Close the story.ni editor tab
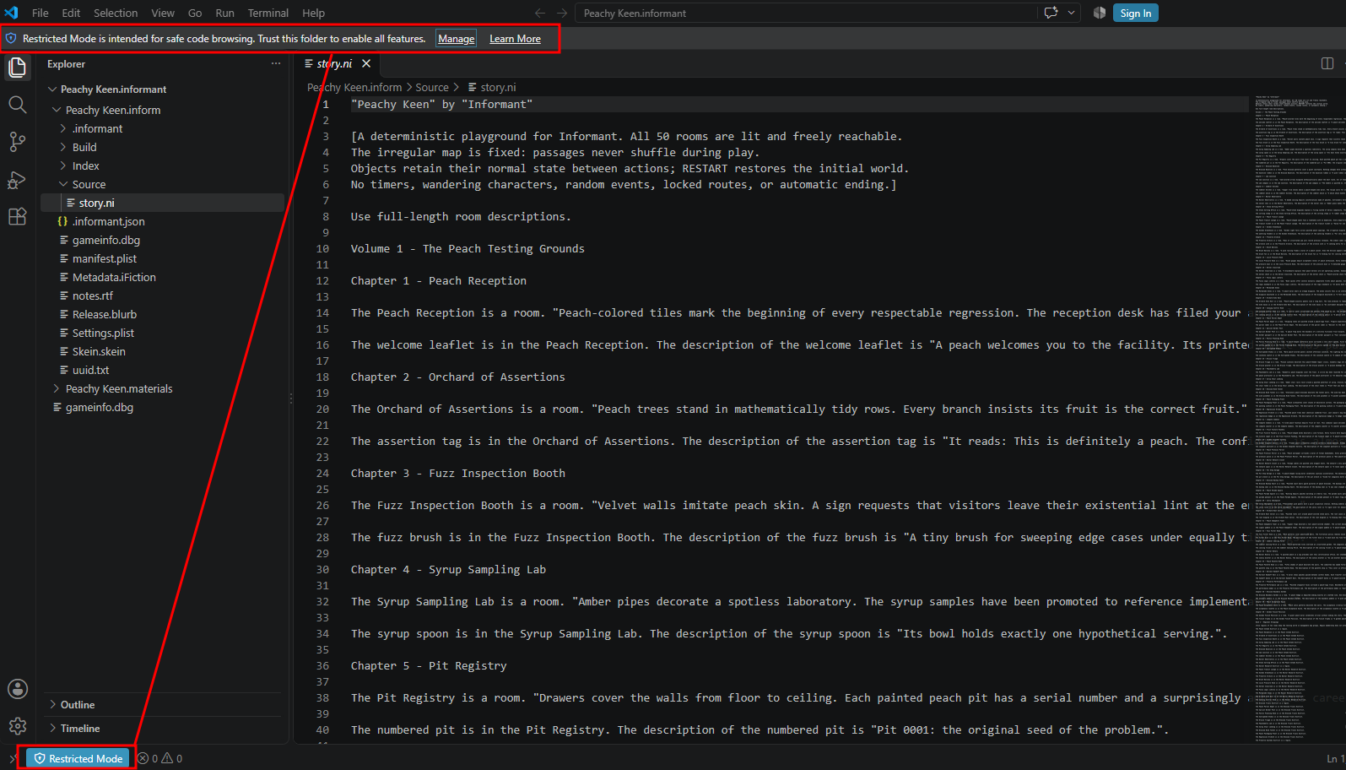The height and width of the screenshot is (770, 1346). coord(366,63)
